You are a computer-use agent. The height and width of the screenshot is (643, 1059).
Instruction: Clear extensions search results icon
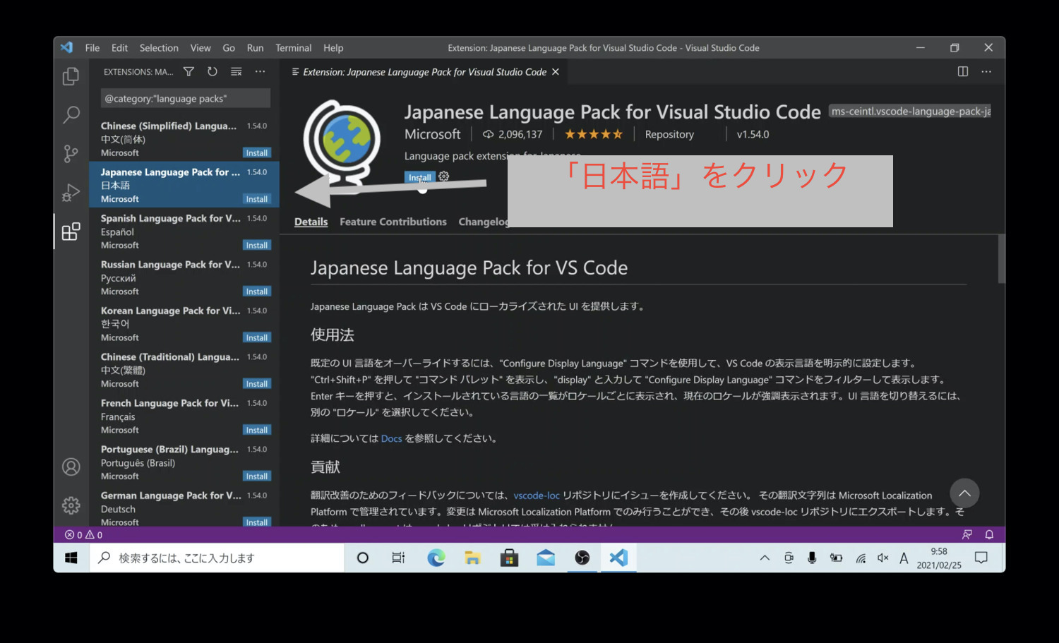click(237, 71)
